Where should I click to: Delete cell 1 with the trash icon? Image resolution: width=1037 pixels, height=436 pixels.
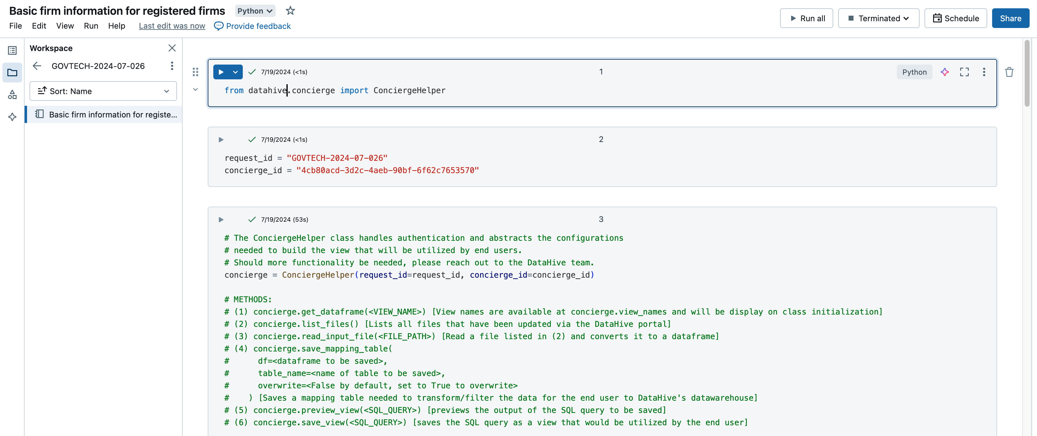[x=1009, y=72]
